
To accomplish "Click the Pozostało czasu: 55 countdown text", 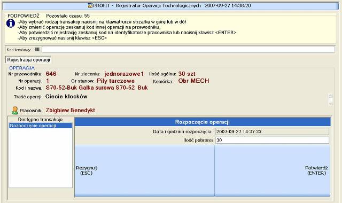I will click(x=68, y=15).
